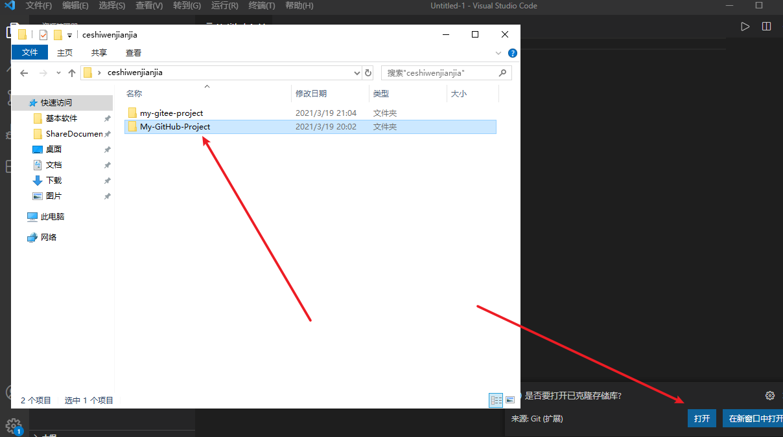The height and width of the screenshot is (437, 783).
Task: Open the Customize Quick Access Toolbar dropdown
Action: [x=69, y=36]
